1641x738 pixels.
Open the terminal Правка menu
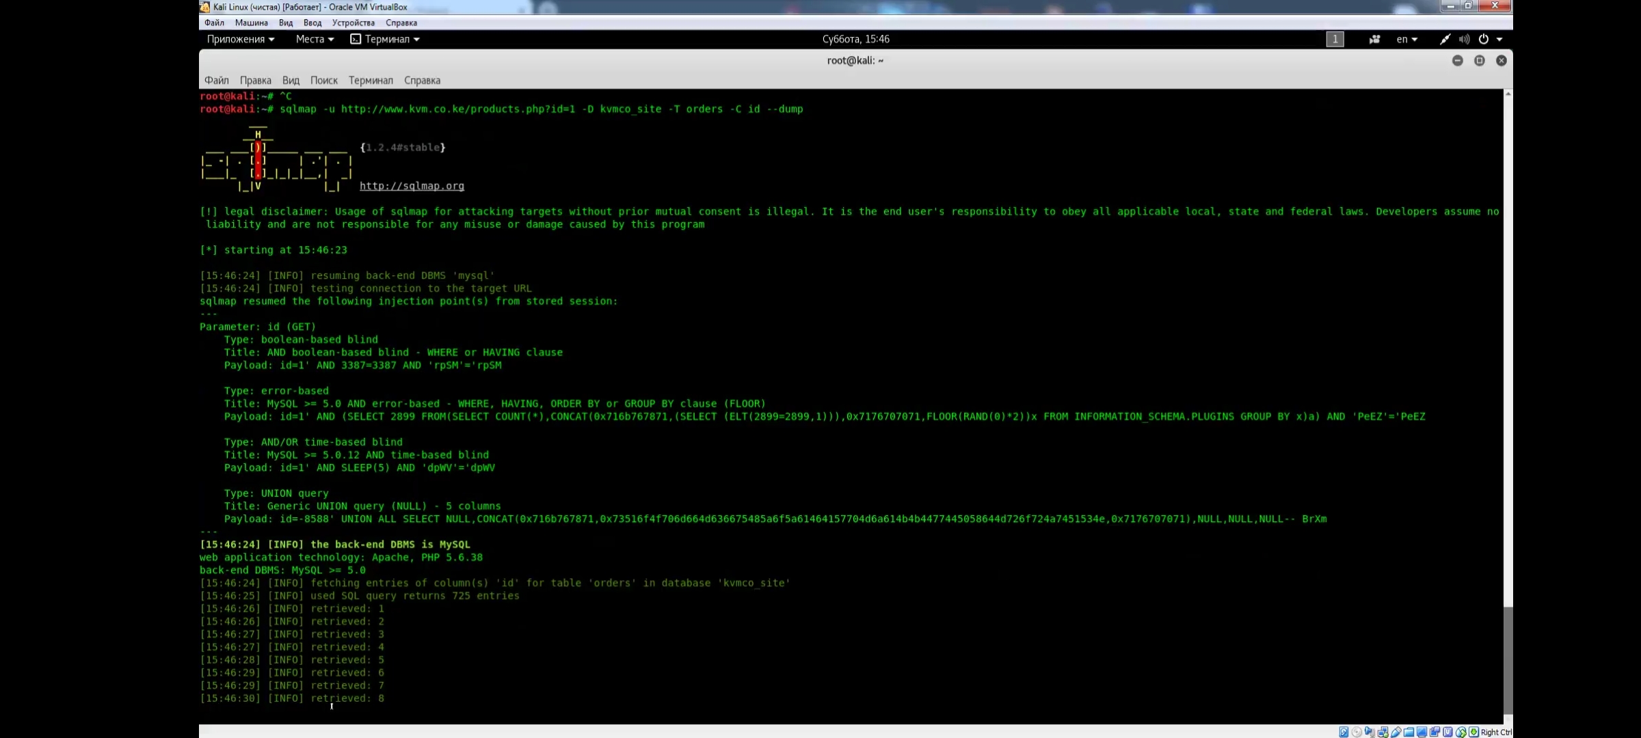click(255, 81)
